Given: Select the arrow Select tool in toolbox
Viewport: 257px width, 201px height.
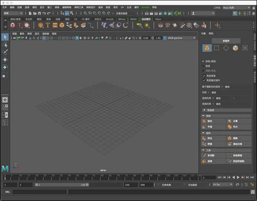Looking at the screenshot, I should click(5, 37).
